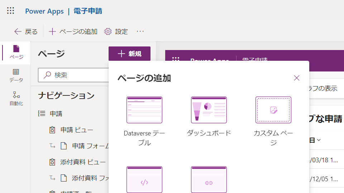Select the 申請 navigation group
This screenshot has width=344, height=193.
tap(56, 114)
